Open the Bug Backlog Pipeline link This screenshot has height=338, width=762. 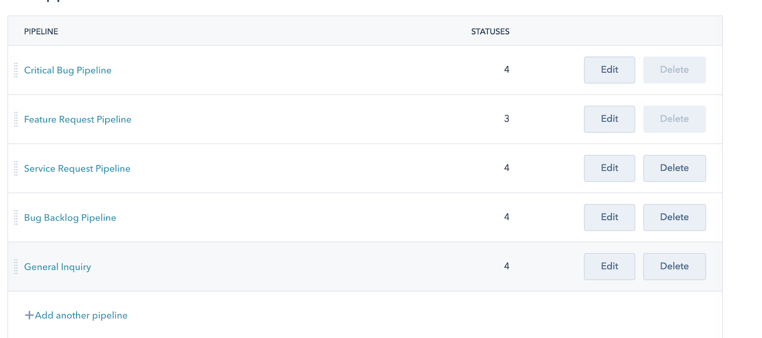(70, 218)
